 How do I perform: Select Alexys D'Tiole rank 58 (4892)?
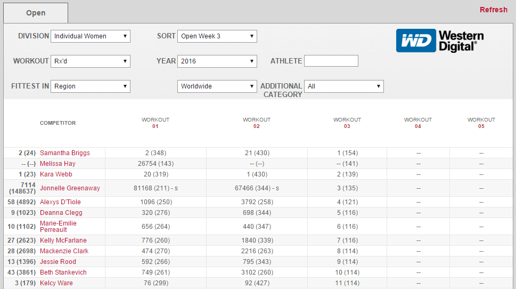pos(21,202)
